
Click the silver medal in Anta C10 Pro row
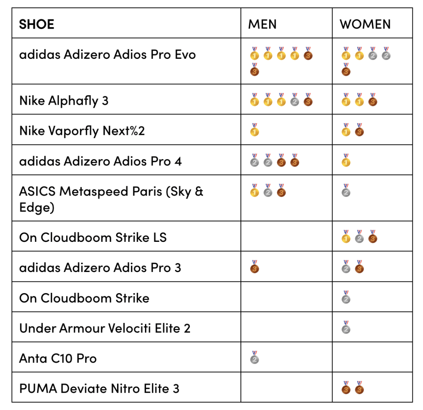(255, 357)
